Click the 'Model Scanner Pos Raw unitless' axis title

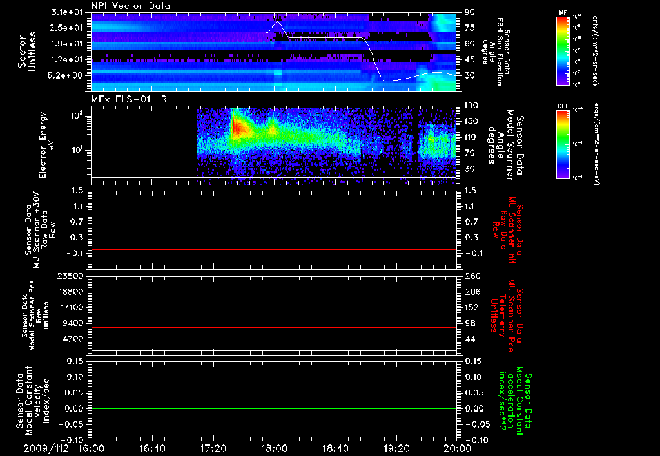[x=35, y=316]
